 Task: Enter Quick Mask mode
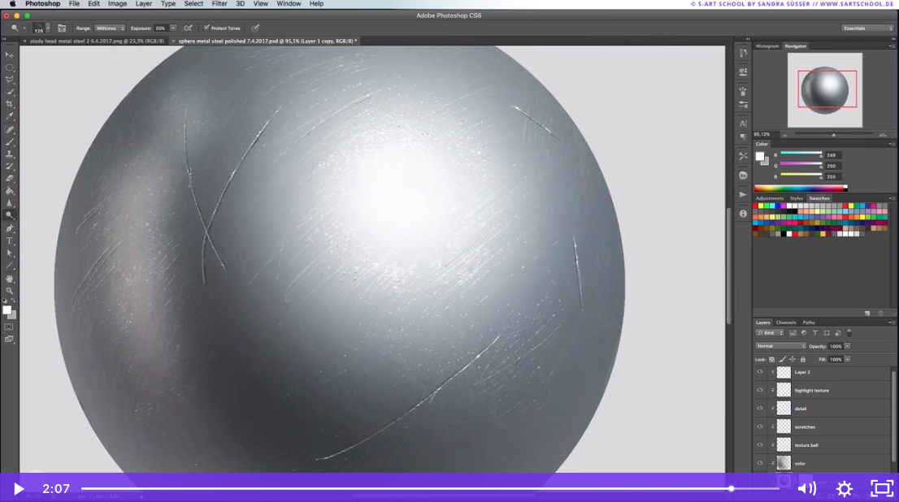click(9, 327)
